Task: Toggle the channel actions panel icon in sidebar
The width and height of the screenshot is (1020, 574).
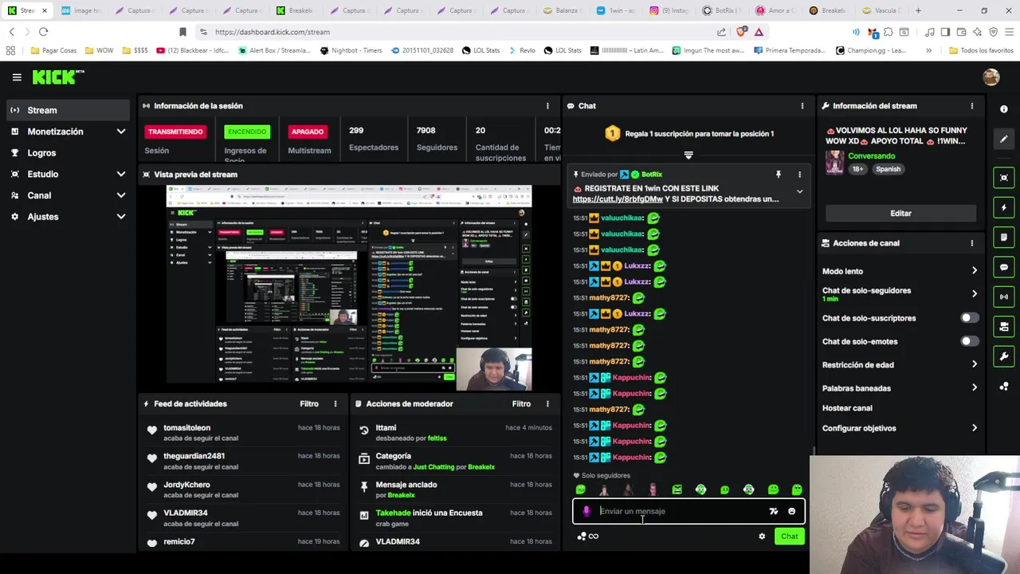Action: tap(1004, 327)
